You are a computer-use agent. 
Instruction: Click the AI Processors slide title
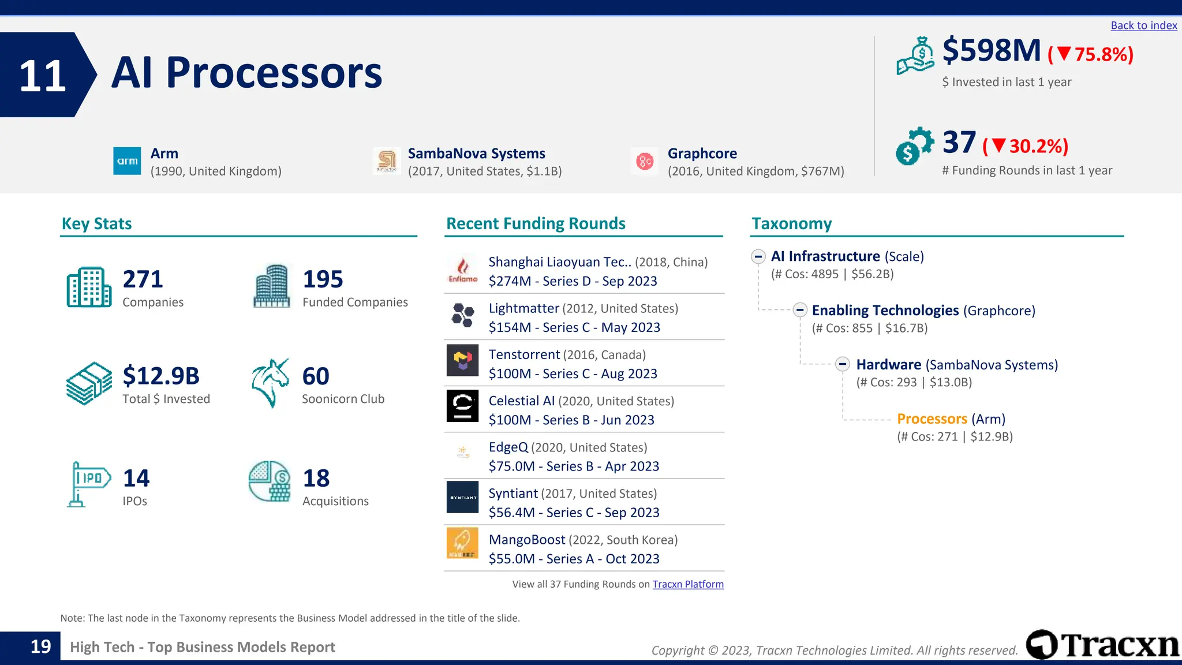246,73
